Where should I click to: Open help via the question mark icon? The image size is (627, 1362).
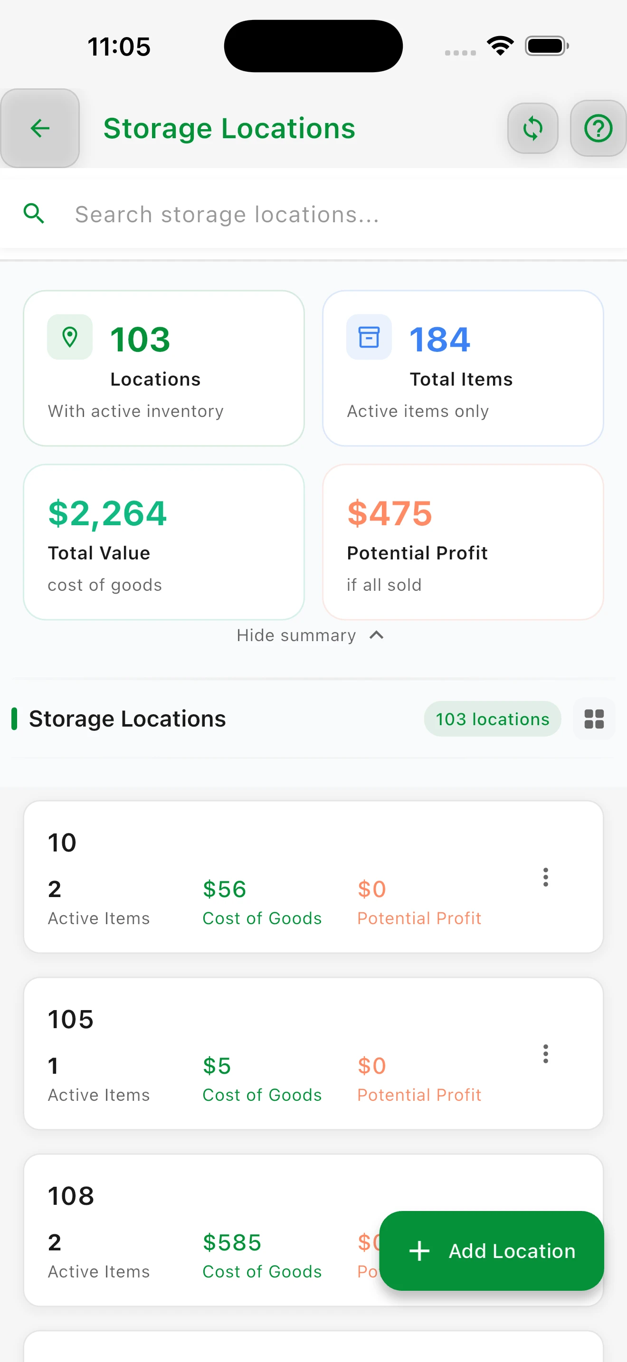click(598, 129)
